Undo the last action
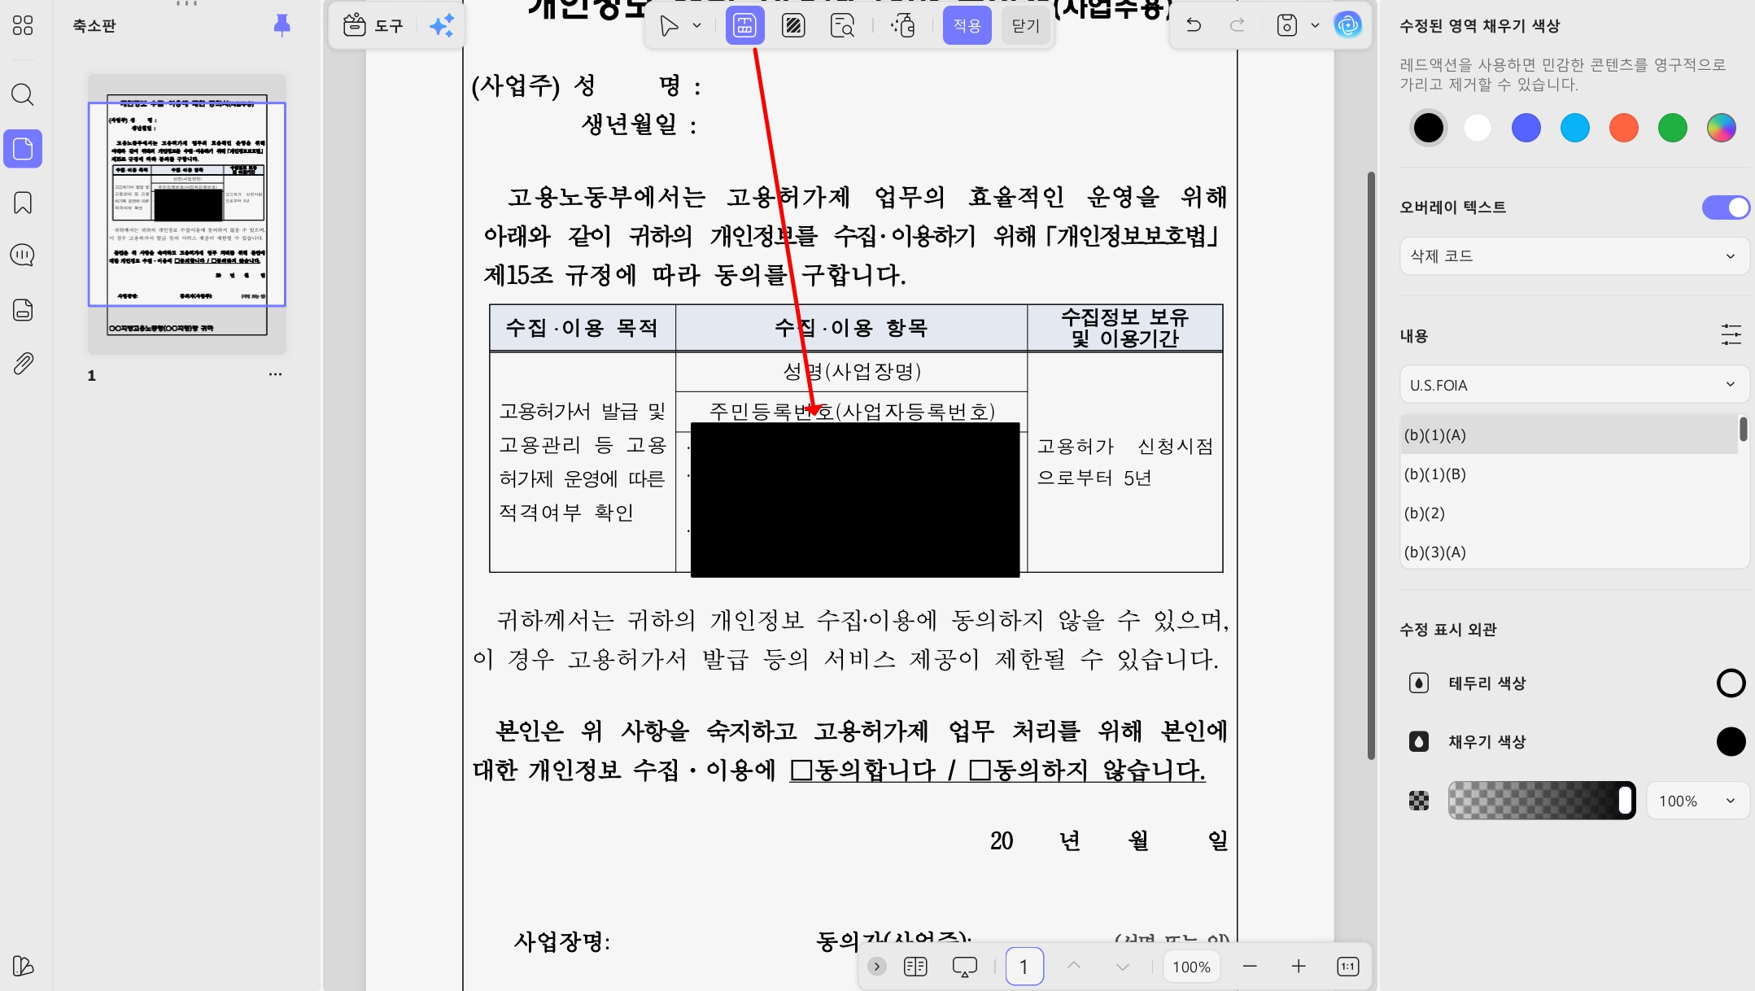 click(x=1194, y=25)
